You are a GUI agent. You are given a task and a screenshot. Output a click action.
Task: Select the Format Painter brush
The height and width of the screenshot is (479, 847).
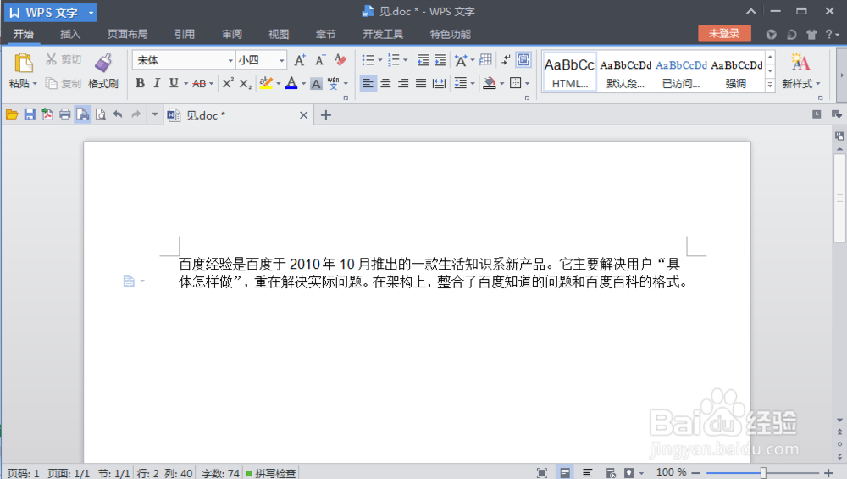click(103, 63)
